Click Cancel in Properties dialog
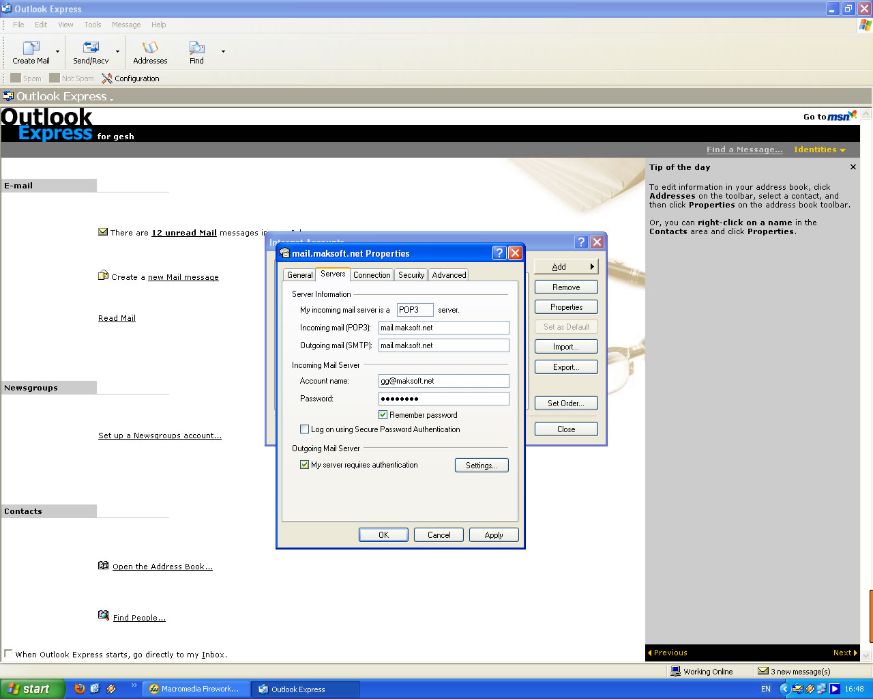Screen dimensions: 873x699 (439, 535)
